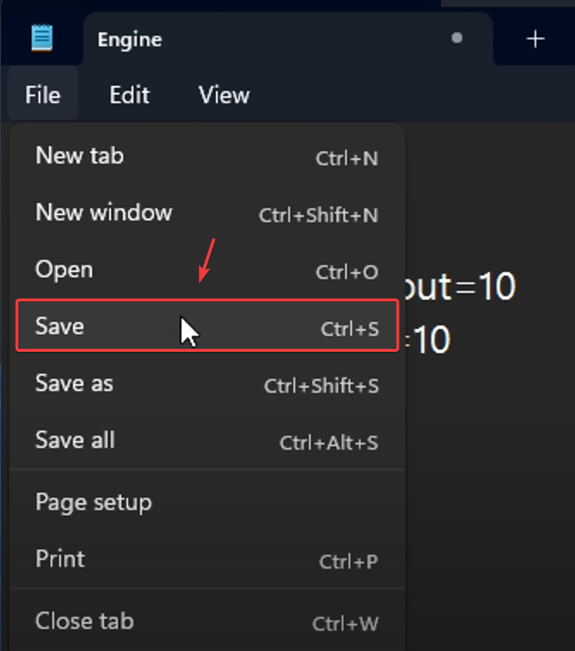Click empty editor area below the text
The image size is (575, 651).
click(487, 487)
